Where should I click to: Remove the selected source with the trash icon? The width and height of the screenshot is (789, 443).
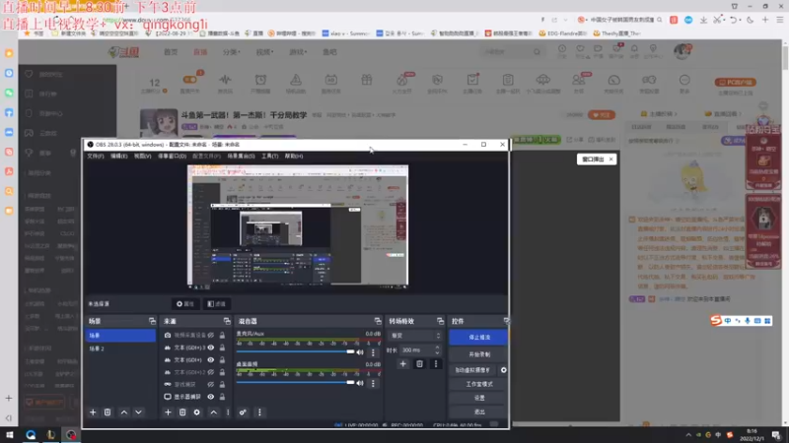(x=182, y=412)
